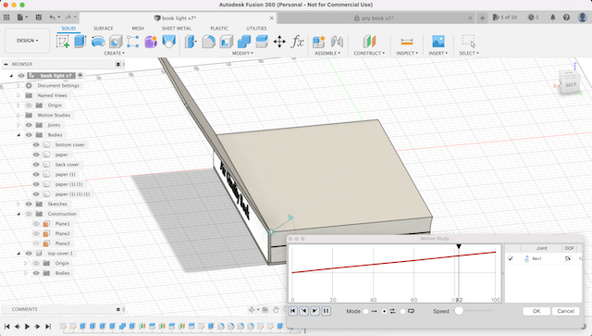The width and height of the screenshot is (592, 336).
Task: Uncheck the Rev1 joint checkbox
Action: pos(511,259)
